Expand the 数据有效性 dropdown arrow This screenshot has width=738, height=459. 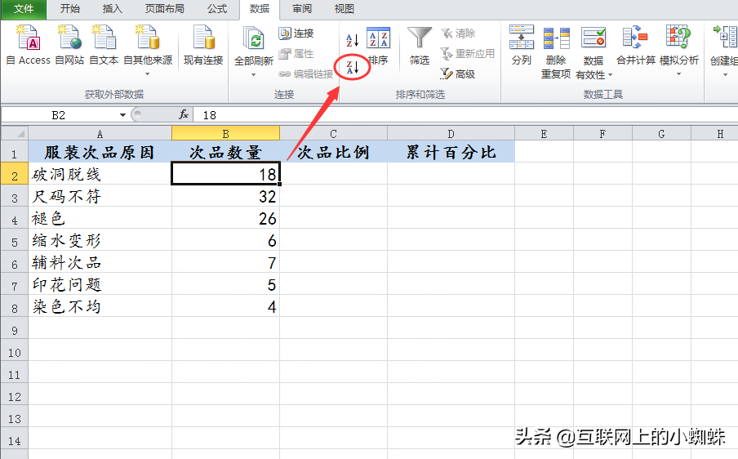pyautogui.click(x=611, y=75)
